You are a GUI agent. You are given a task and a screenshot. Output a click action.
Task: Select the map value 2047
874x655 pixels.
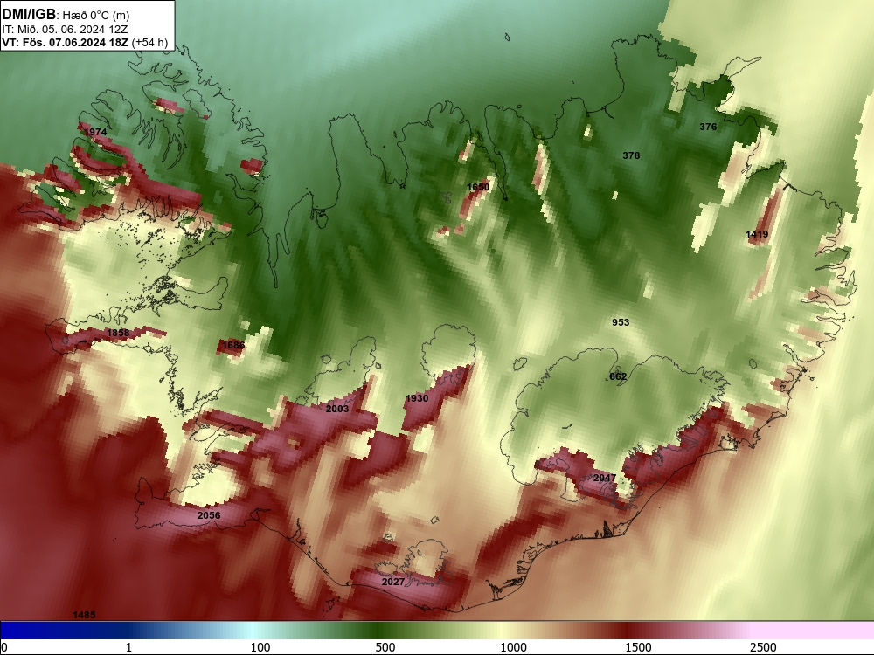(605, 478)
